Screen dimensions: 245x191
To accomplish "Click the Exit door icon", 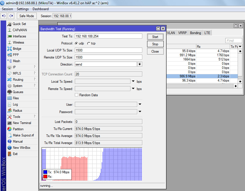I will 10,154.
